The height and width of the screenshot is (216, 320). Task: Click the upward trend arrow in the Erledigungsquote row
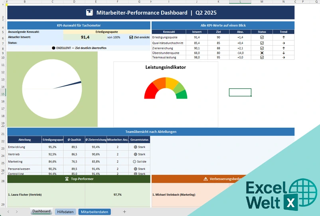click(283, 37)
